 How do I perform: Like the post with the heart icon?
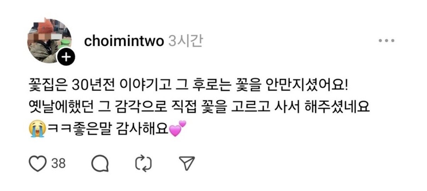pyautogui.click(x=38, y=163)
